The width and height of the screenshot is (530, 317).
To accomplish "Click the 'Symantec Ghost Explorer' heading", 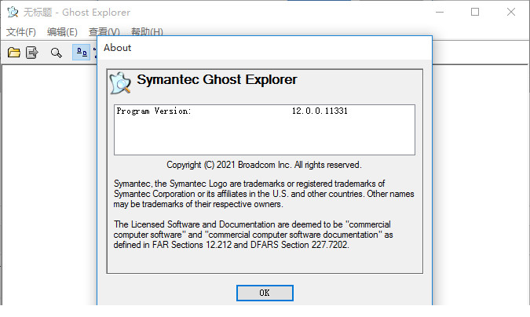I will pos(217,80).
